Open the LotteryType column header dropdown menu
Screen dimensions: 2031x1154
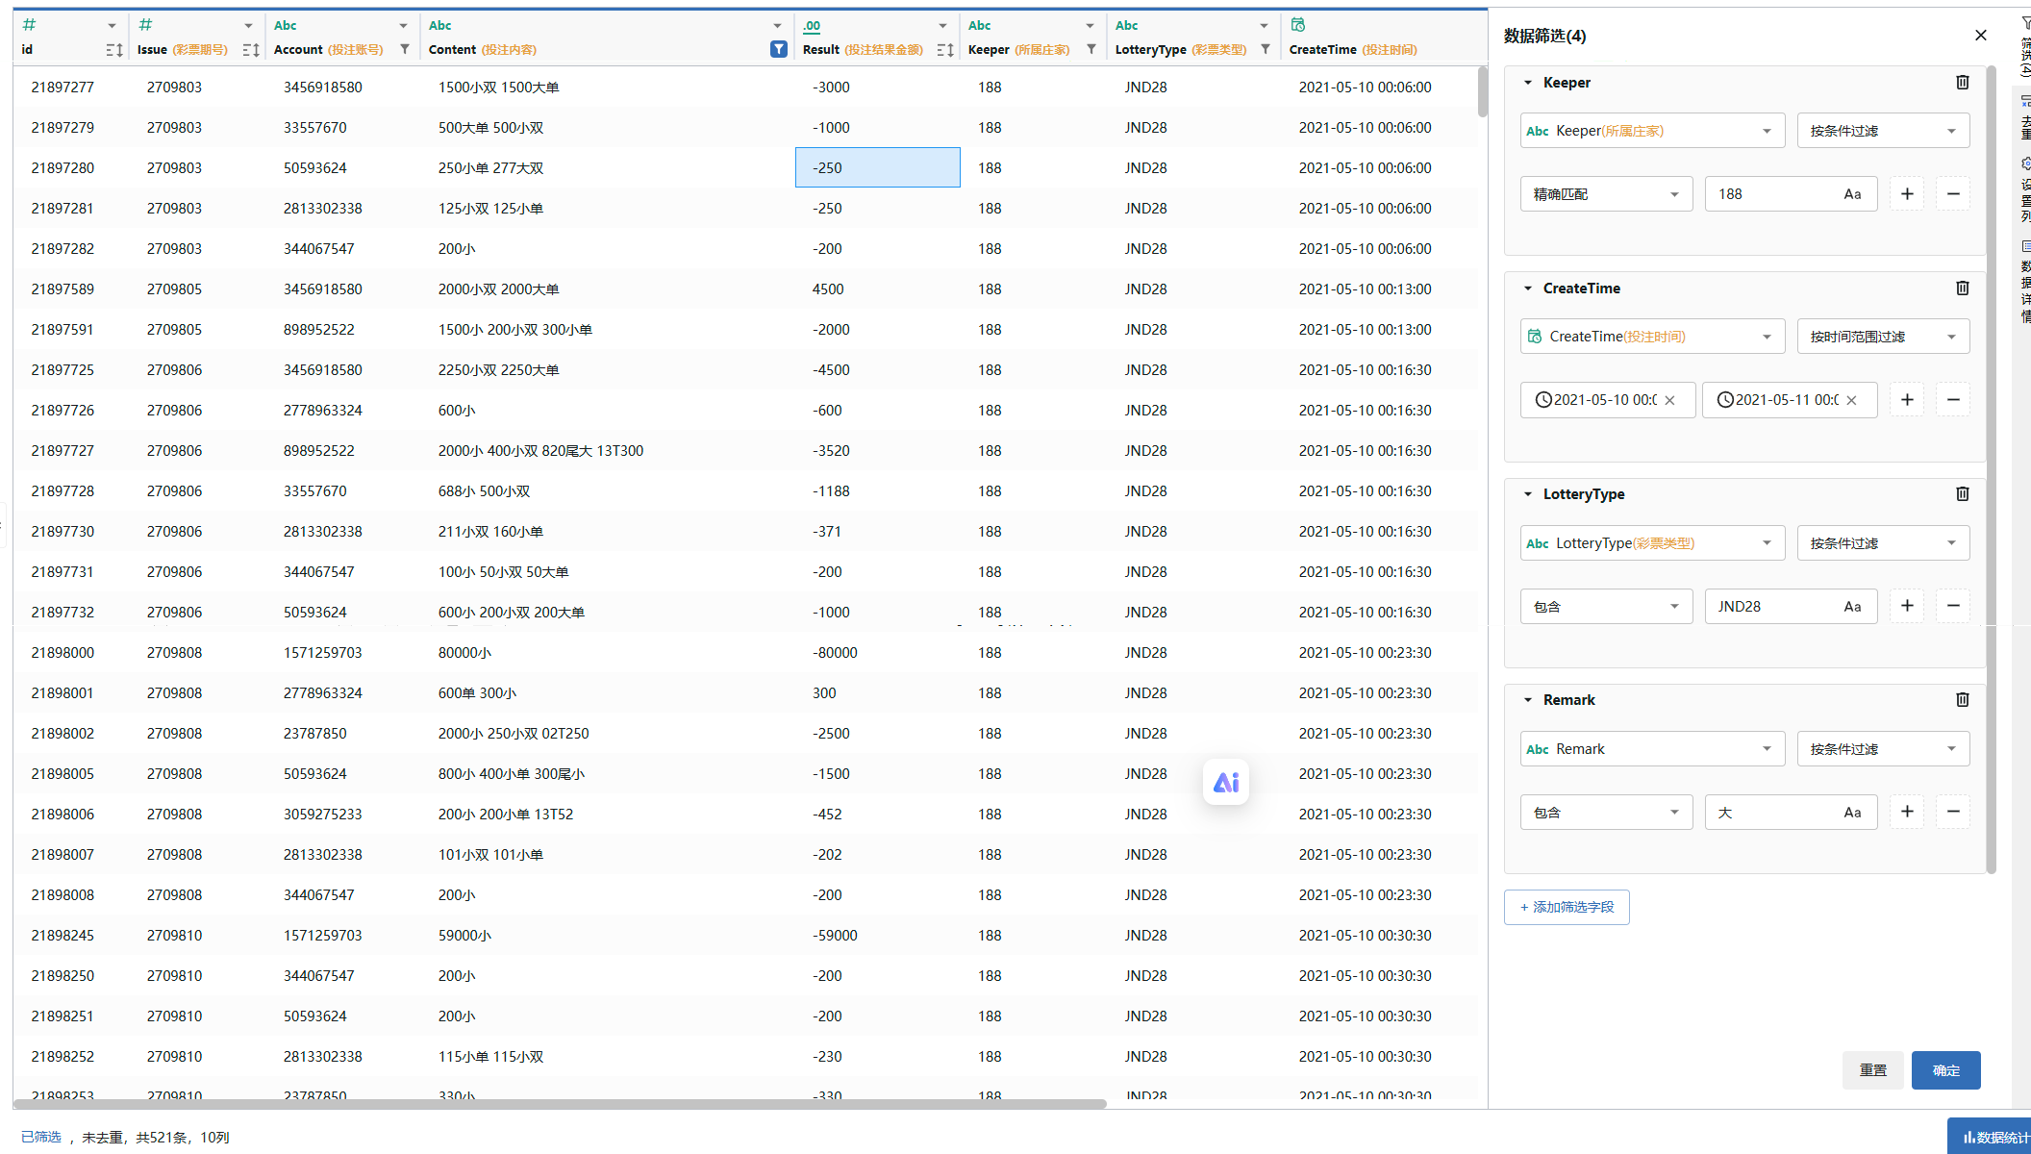pos(1264,26)
